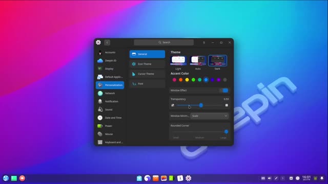328x184 pixels.
Task: Toggle the Window Effect switch
Action: (x=224, y=90)
